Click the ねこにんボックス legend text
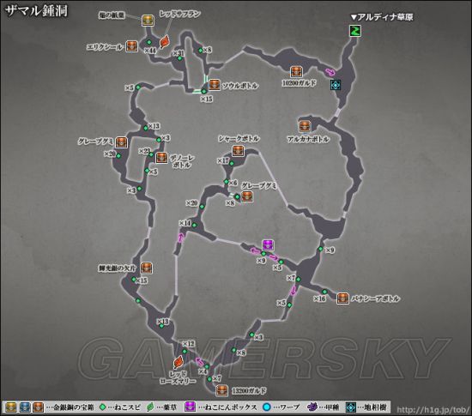Image resolution: width=472 pixels, height=416 pixels. [231, 407]
